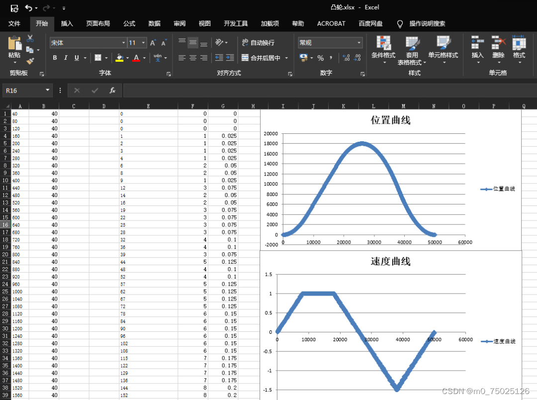537x400 pixels.
Task: Click the phonetic guide wén icon
Action: coord(158,58)
